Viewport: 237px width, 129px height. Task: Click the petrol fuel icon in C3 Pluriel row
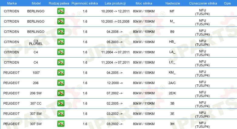(x=61, y=42)
